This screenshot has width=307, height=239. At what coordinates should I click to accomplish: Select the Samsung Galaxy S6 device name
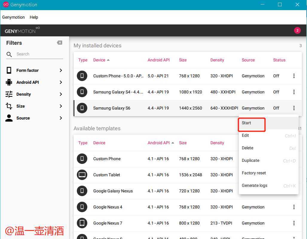coord(112,108)
